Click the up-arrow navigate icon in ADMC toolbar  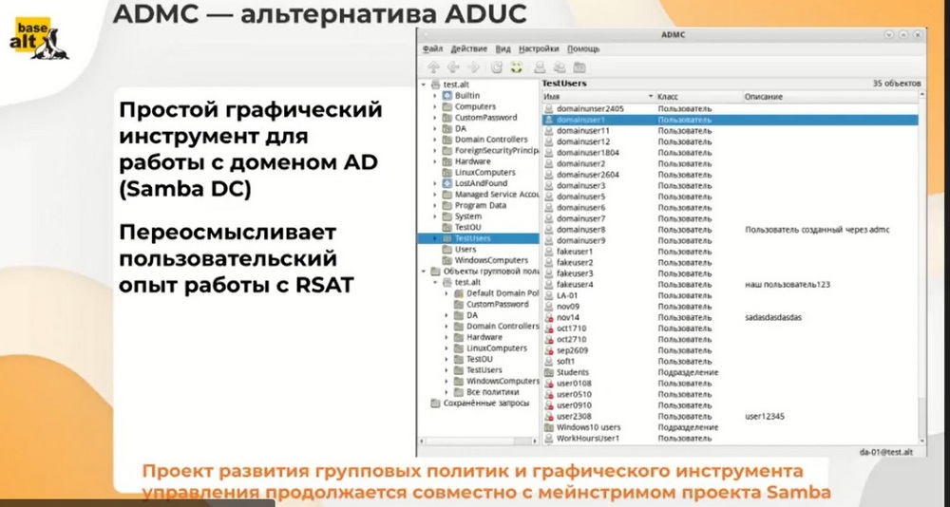[433, 67]
